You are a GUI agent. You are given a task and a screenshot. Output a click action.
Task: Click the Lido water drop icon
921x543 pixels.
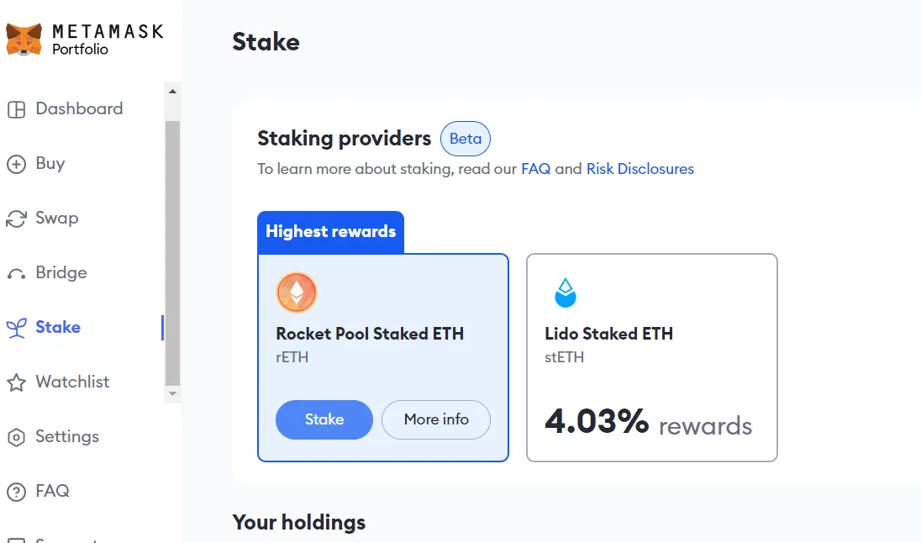566,293
